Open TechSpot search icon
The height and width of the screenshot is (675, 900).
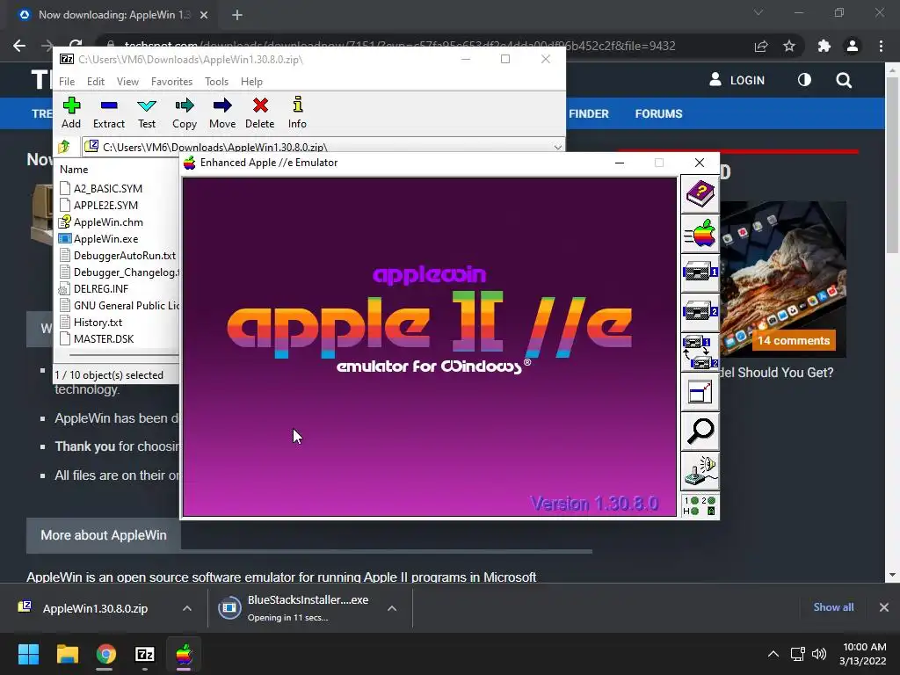844,80
